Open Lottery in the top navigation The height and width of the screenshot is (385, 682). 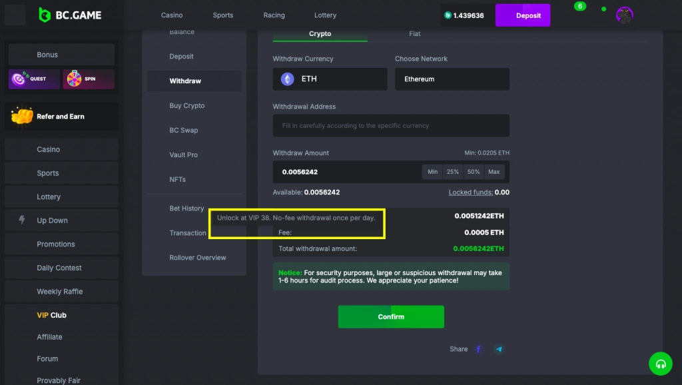click(325, 15)
